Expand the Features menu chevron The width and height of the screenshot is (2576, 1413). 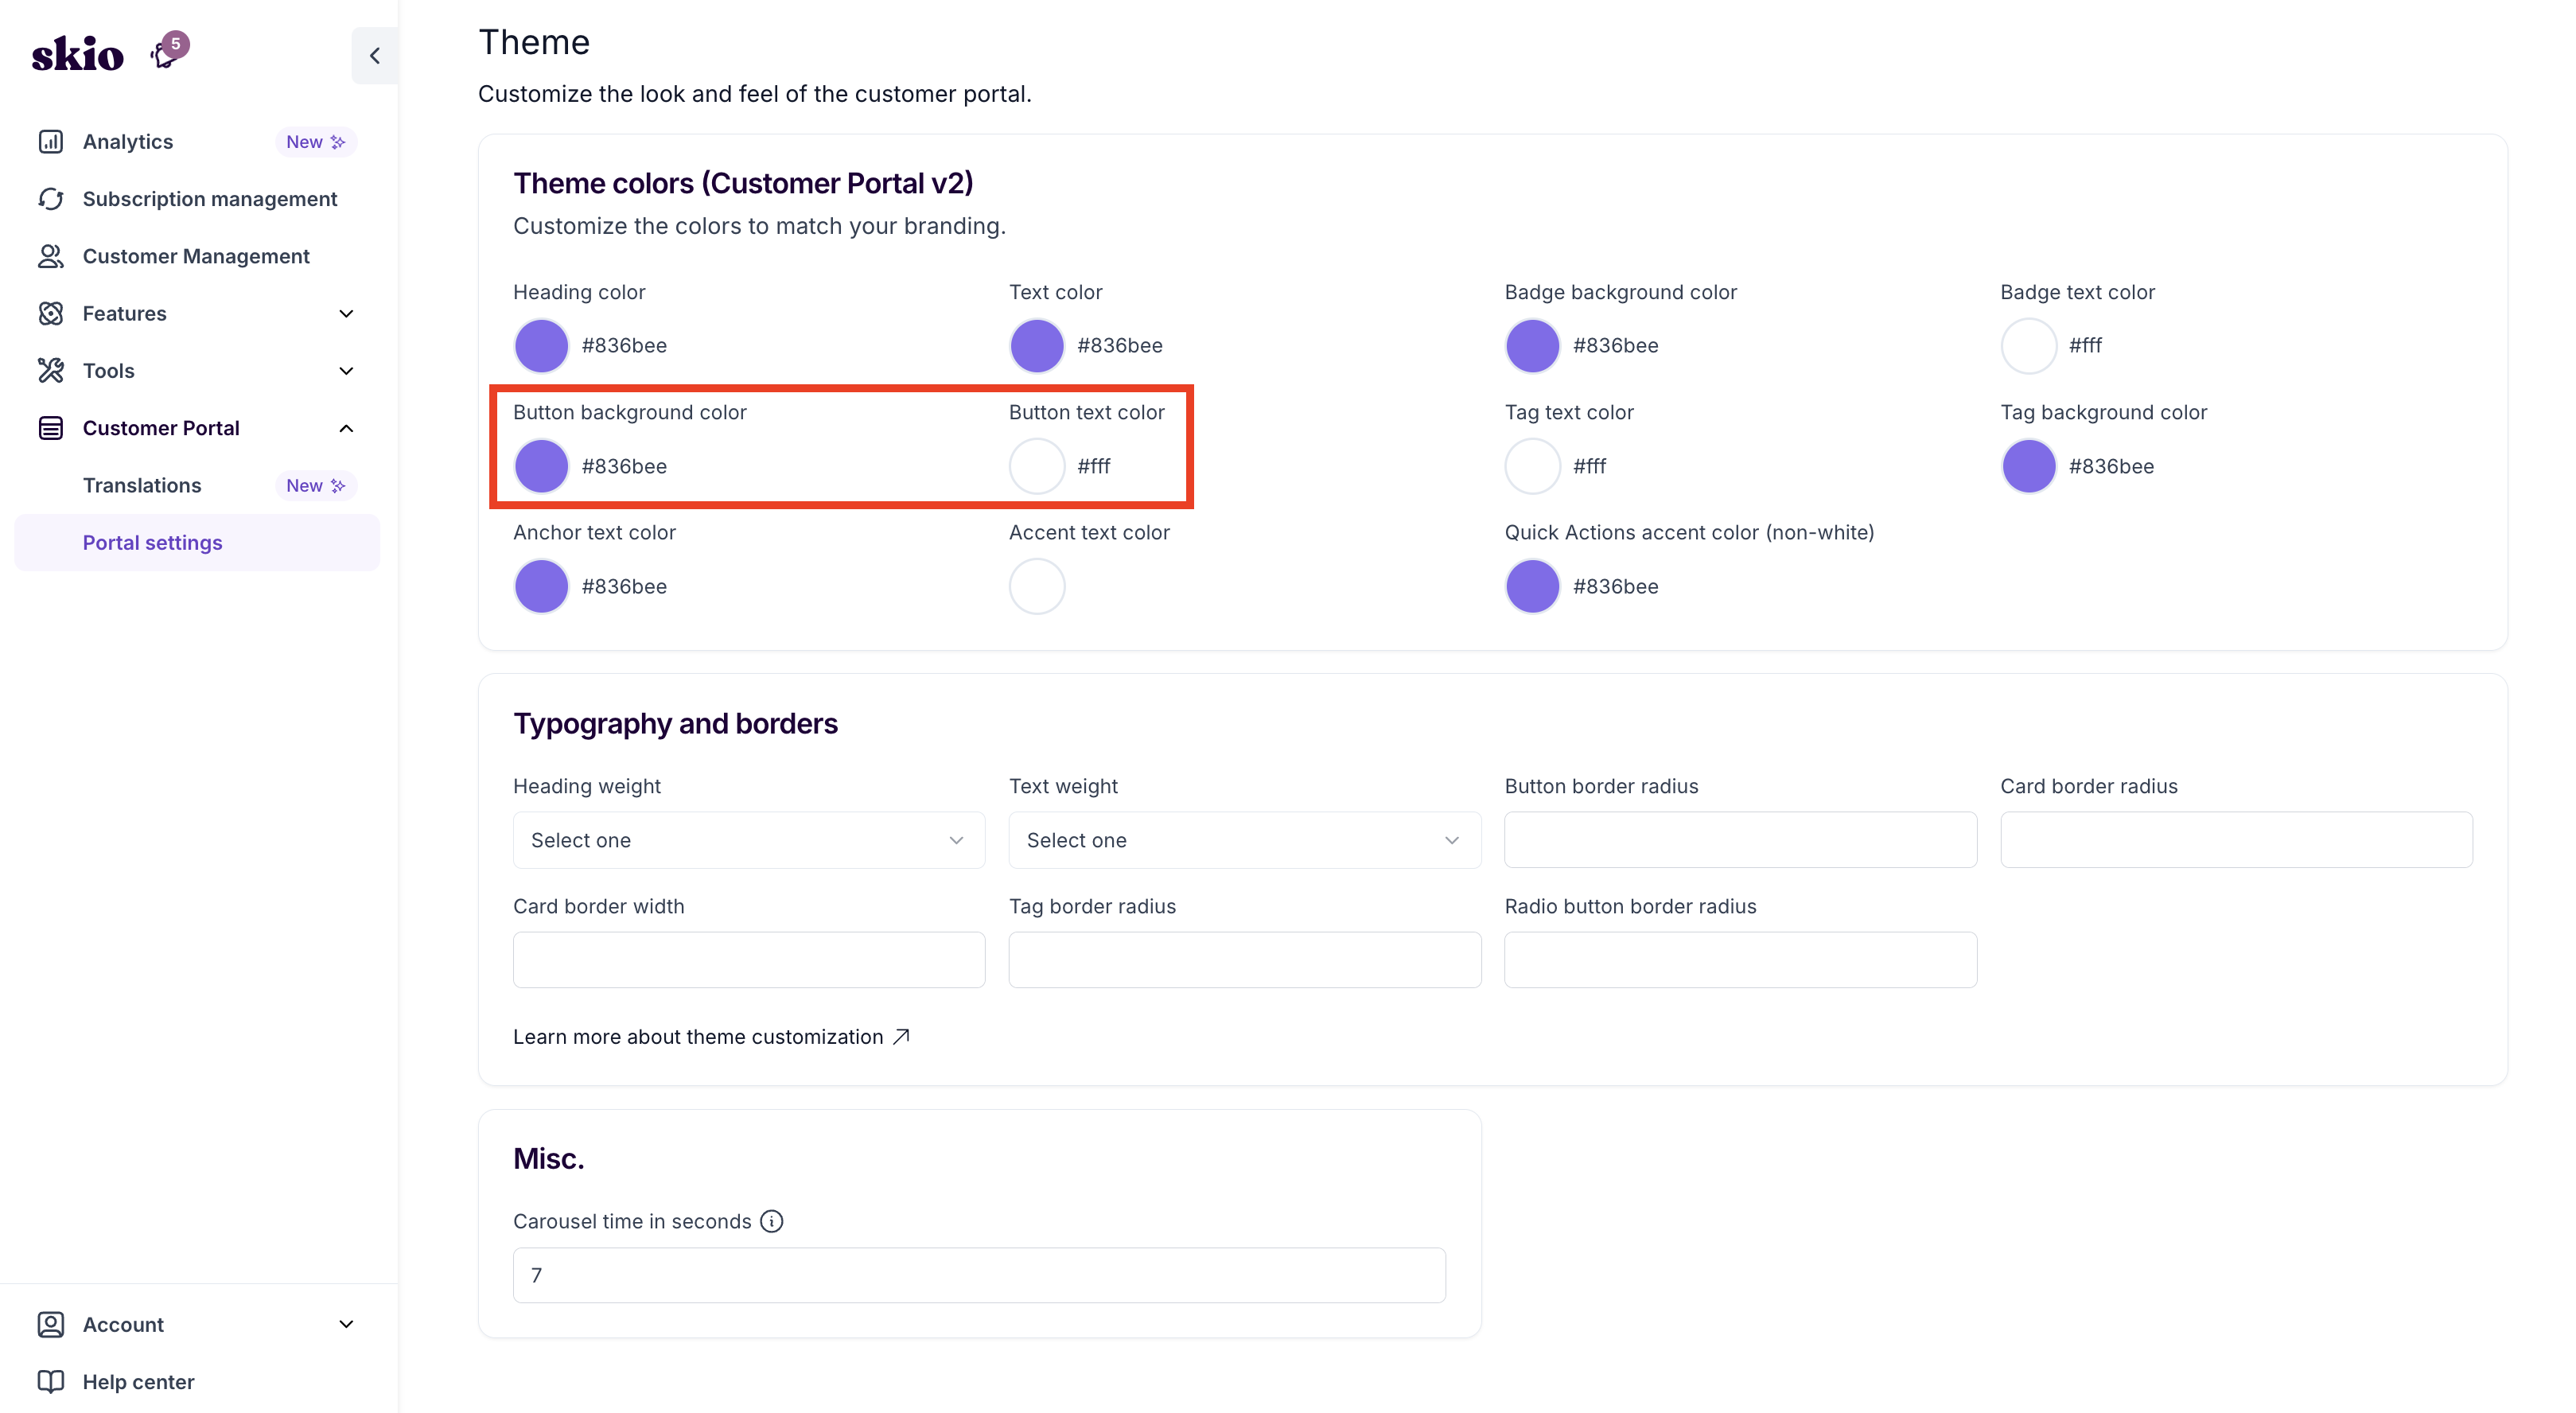point(346,313)
